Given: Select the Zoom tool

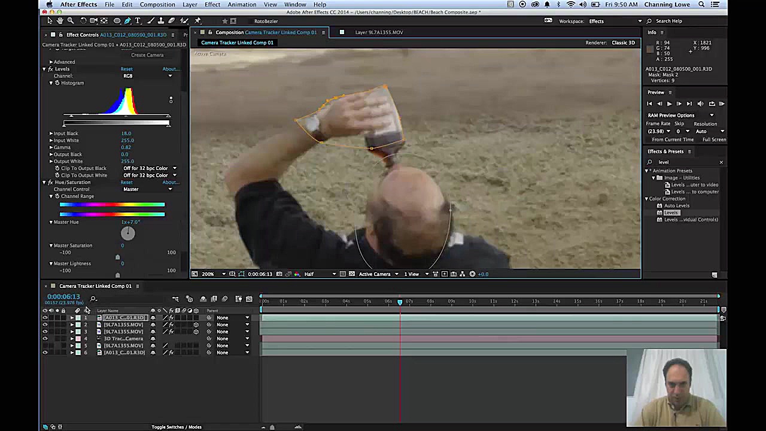Looking at the screenshot, I should (71, 20).
